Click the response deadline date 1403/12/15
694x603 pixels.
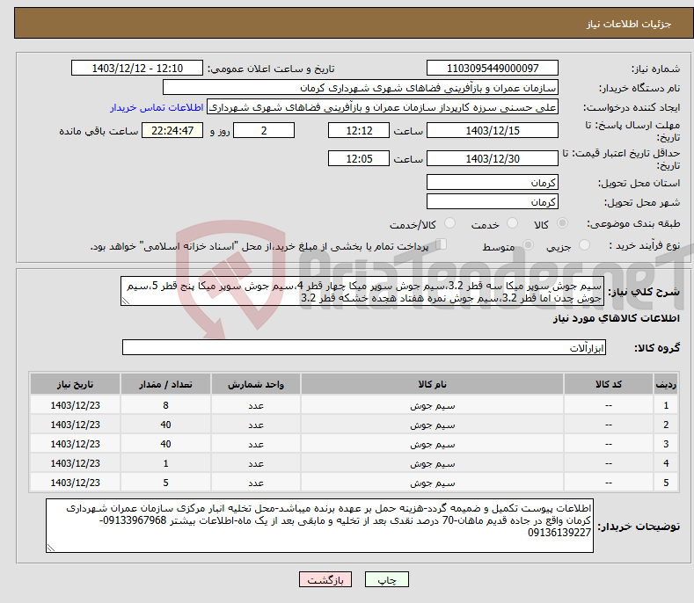pos(493,130)
